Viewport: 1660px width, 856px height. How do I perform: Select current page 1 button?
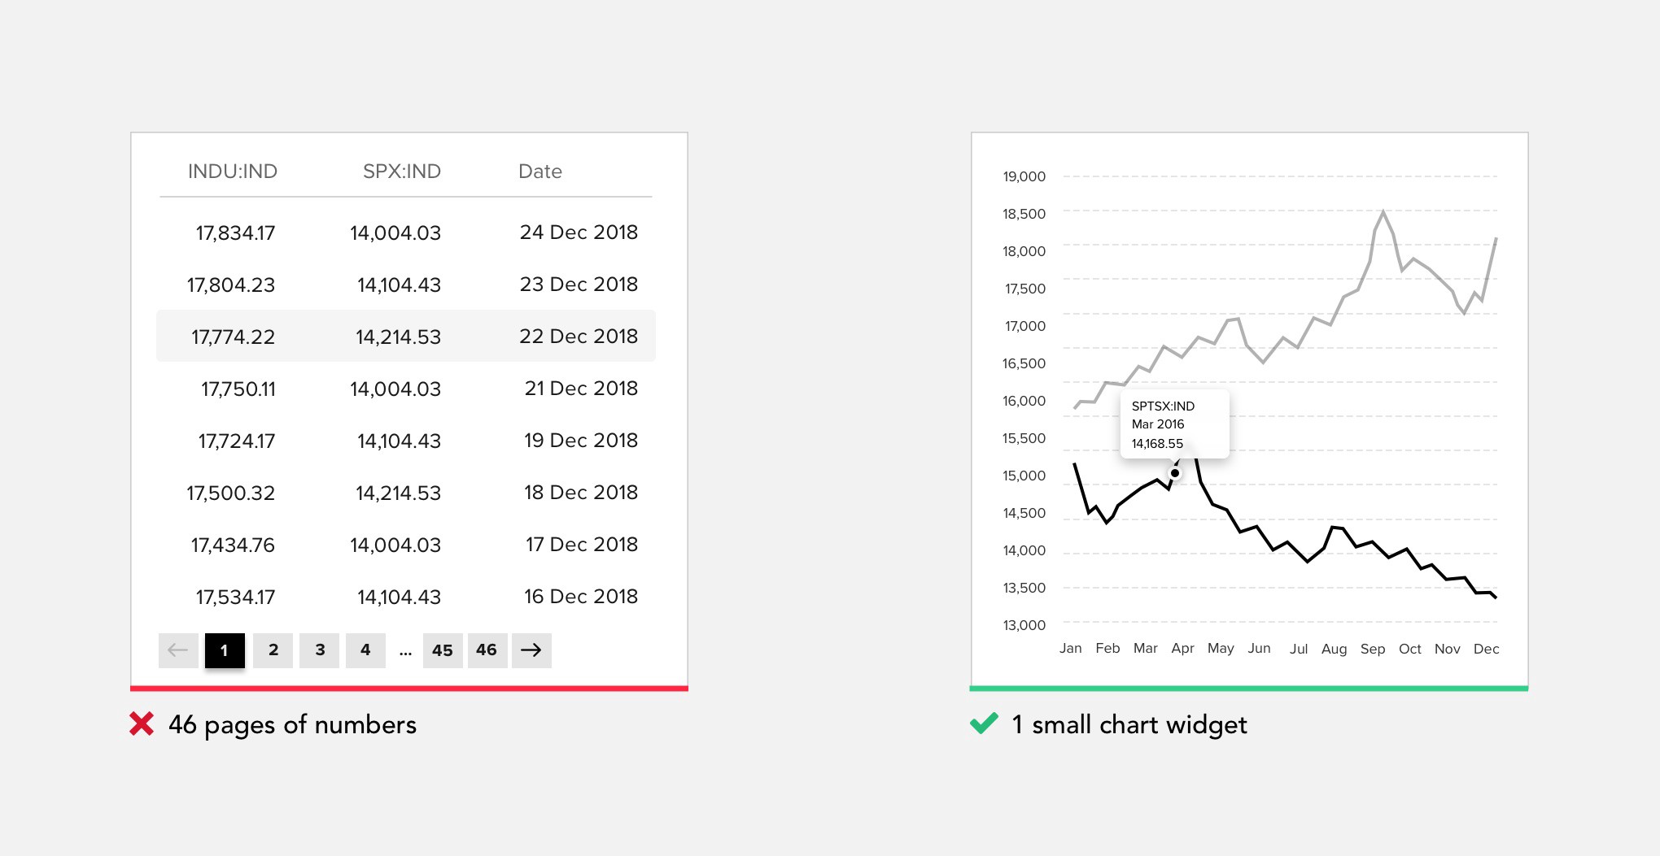click(225, 650)
